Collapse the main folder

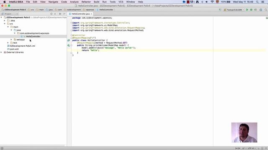[8, 27]
